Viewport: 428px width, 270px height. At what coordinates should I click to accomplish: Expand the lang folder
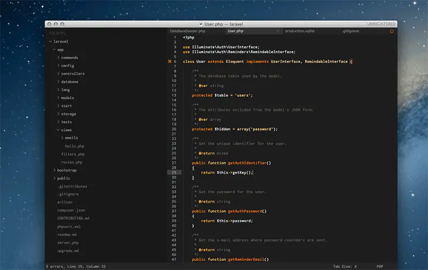(58, 89)
